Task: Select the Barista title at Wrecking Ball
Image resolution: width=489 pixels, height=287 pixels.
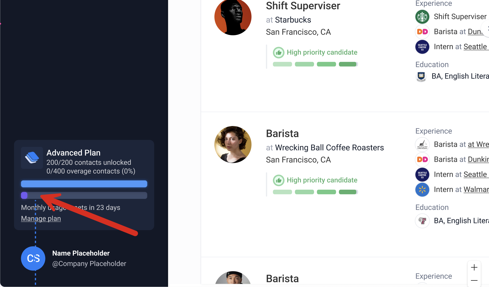Action: 282,134
